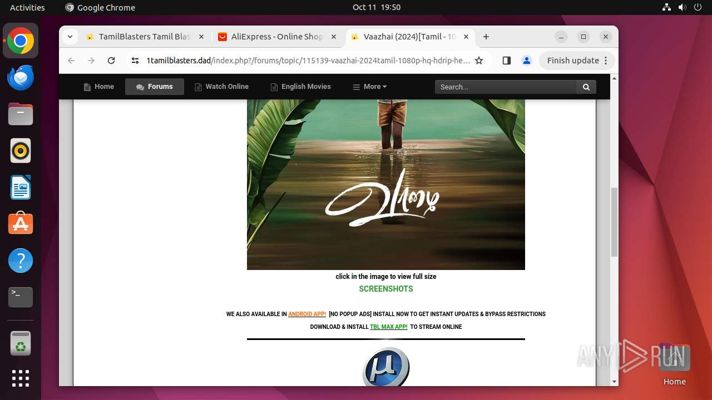
Task: Reload the current page
Action: 111,61
